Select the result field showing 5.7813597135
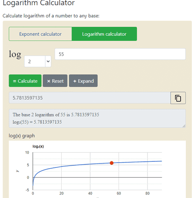194x198 pixels. pyautogui.click(x=90, y=98)
